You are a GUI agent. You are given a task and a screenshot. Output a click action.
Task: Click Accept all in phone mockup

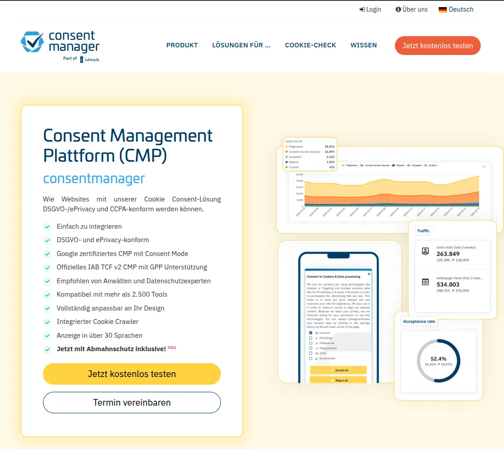(338, 370)
